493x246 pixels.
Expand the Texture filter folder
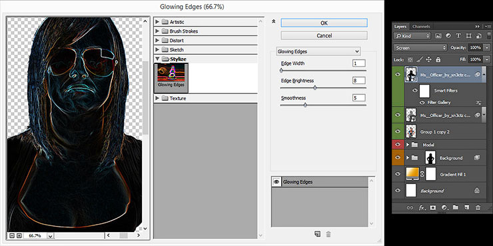(x=157, y=99)
